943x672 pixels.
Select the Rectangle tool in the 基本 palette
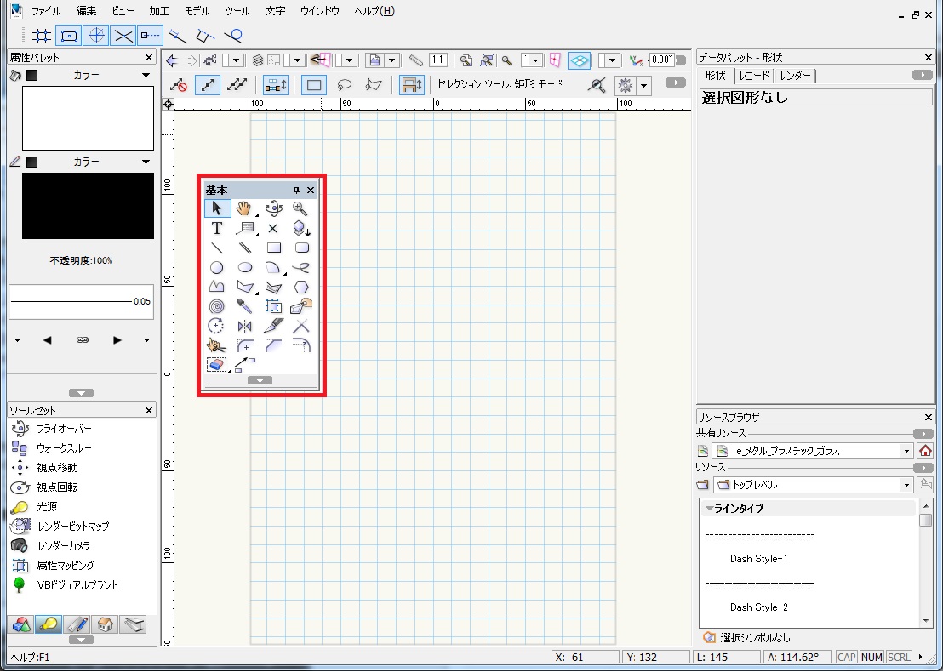click(274, 248)
